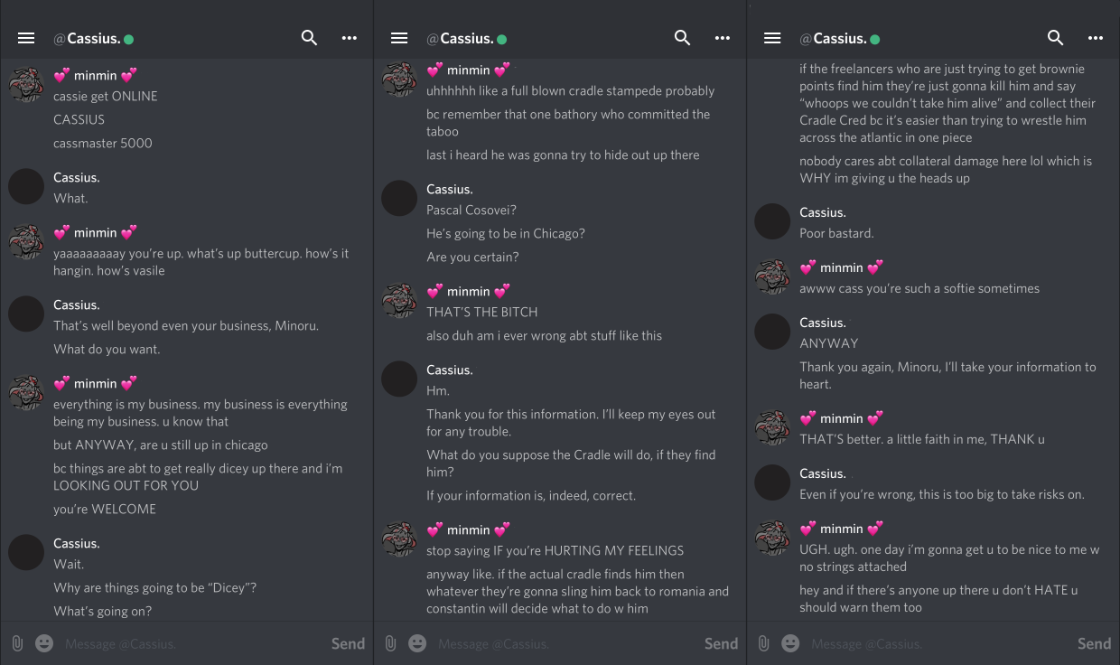Attach a file in the left chat panel
Screen dimensions: 1120x665
pyautogui.click(x=17, y=643)
